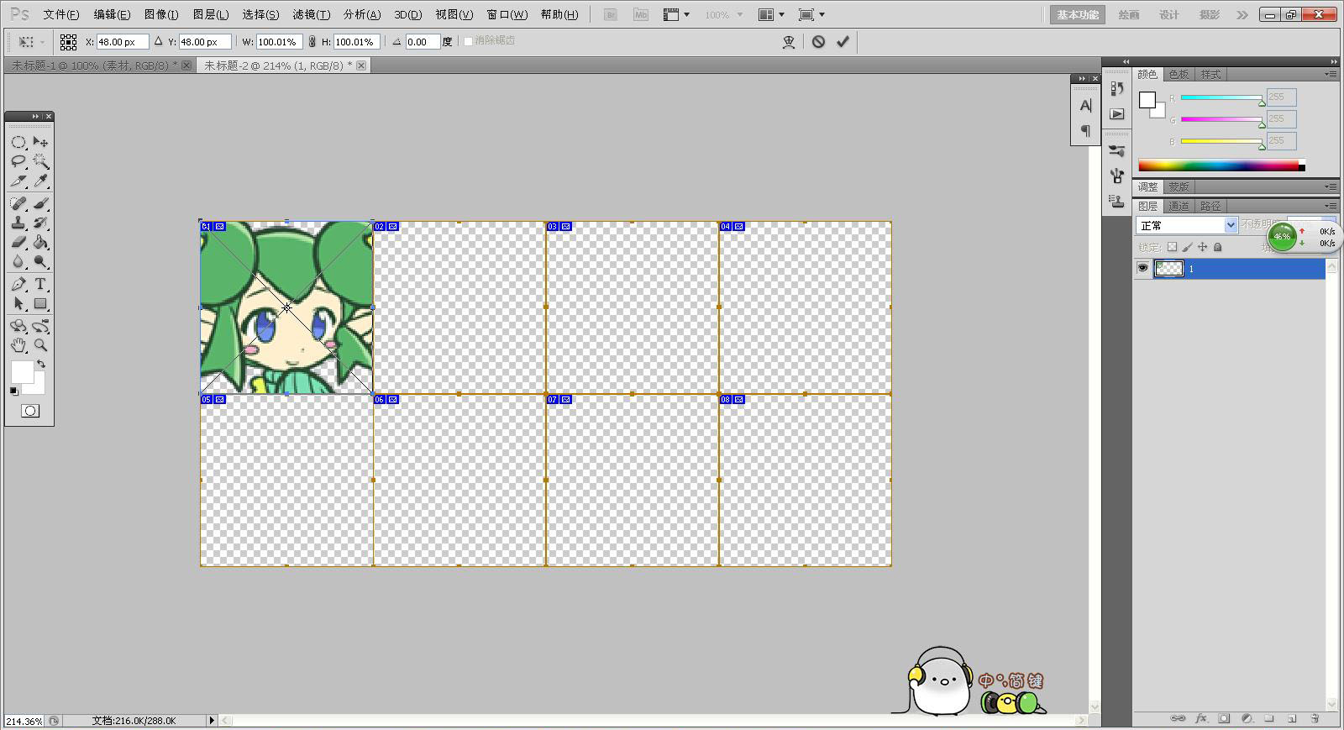Select the Hand tool
The height and width of the screenshot is (730, 1344).
pos(18,345)
